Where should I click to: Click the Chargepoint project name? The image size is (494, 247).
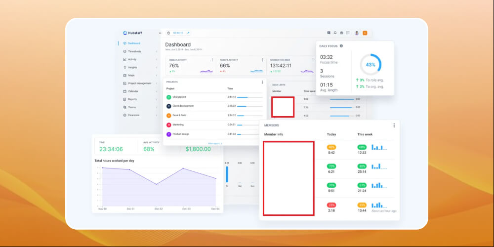click(179, 97)
